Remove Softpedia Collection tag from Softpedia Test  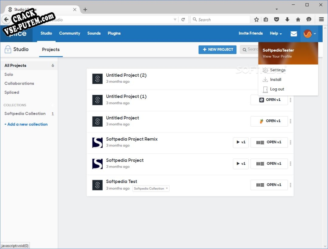(167, 188)
